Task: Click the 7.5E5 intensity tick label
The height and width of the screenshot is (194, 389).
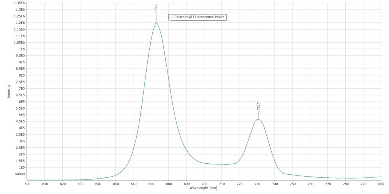Action: (21, 82)
